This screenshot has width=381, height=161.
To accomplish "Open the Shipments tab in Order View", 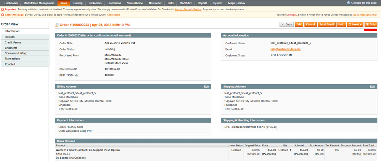I will 11,48.
